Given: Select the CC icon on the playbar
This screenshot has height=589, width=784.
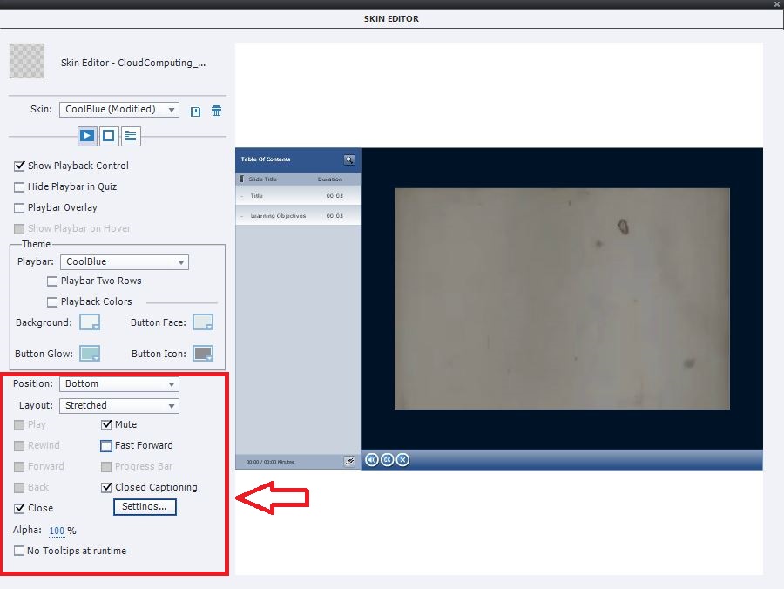Looking at the screenshot, I should click(x=387, y=459).
